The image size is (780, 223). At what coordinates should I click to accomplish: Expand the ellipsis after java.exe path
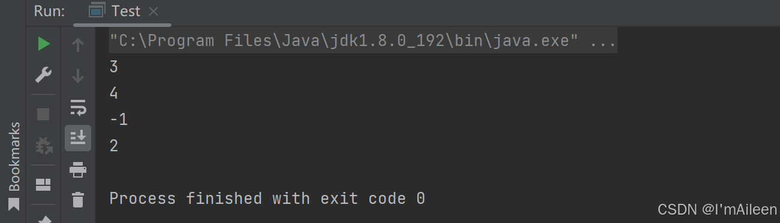603,42
